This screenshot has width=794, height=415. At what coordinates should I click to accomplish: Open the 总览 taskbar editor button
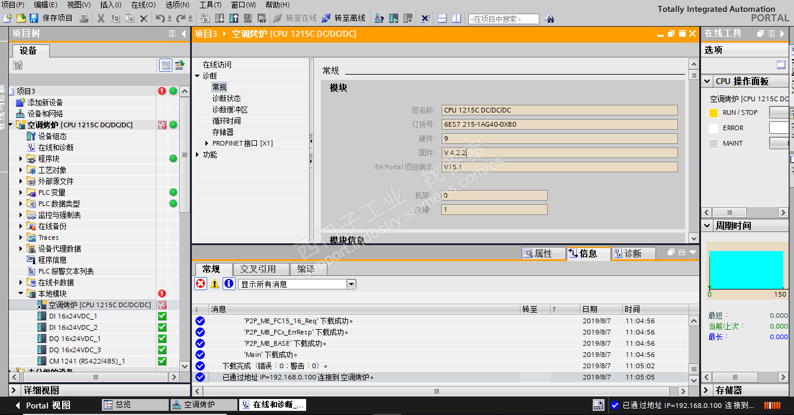pos(135,405)
